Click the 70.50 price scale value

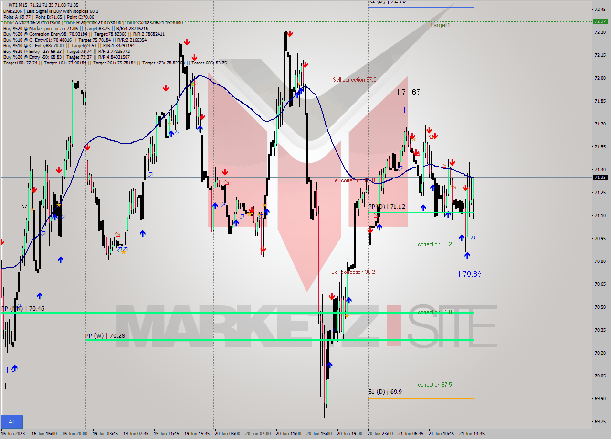pos(600,307)
